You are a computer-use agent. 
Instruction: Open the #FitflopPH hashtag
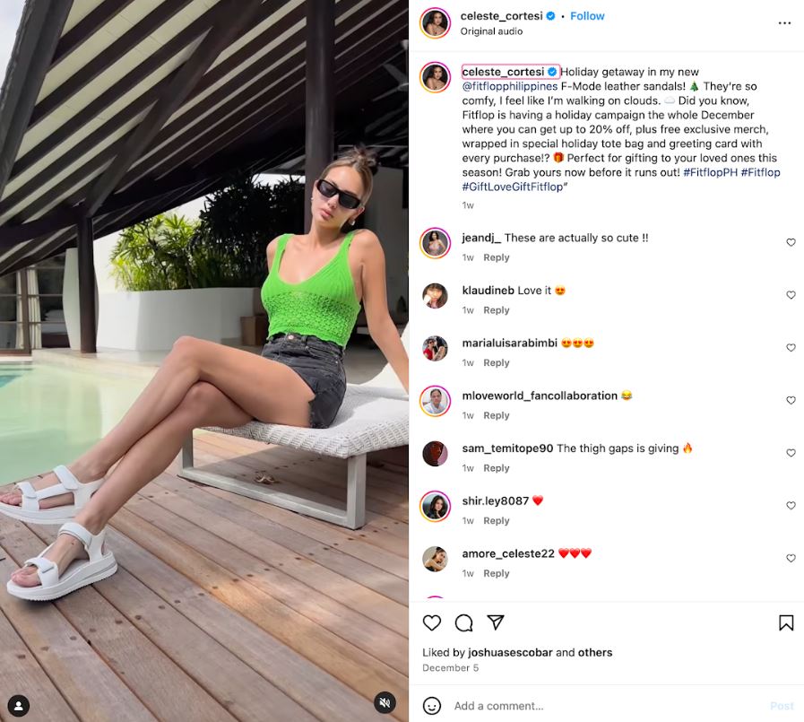point(710,172)
